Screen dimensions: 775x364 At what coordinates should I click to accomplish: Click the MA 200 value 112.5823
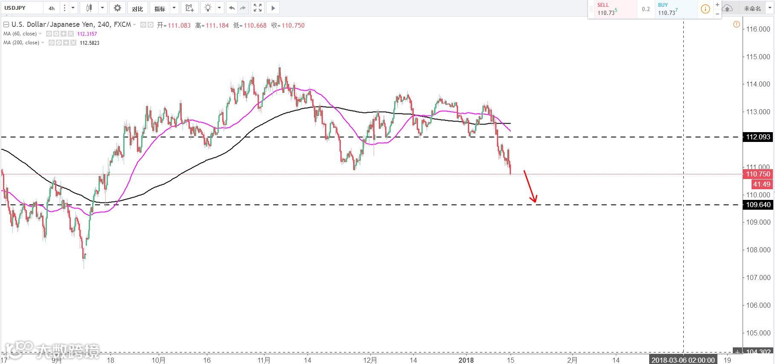coord(90,43)
